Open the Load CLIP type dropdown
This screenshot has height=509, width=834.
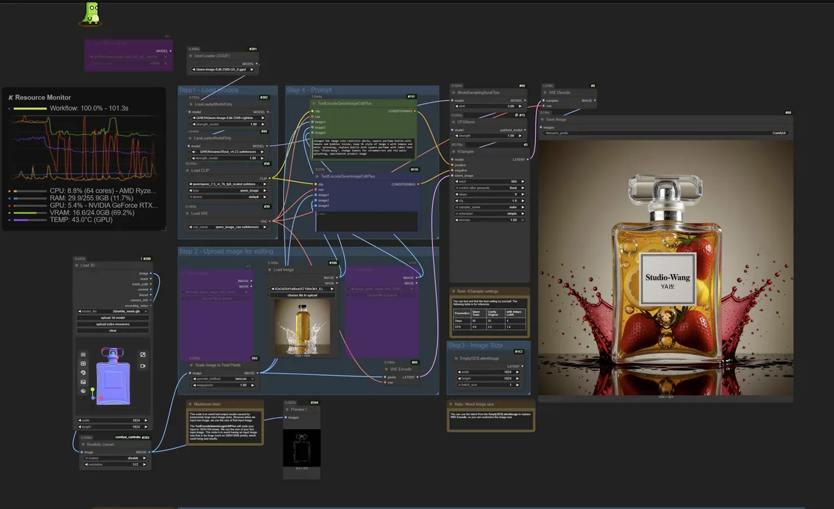228,190
